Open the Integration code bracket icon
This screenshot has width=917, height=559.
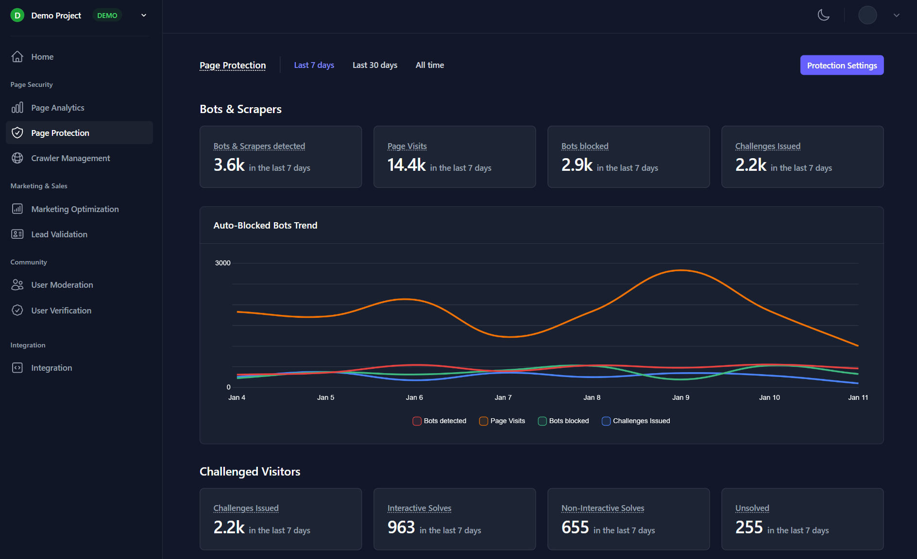click(x=17, y=368)
